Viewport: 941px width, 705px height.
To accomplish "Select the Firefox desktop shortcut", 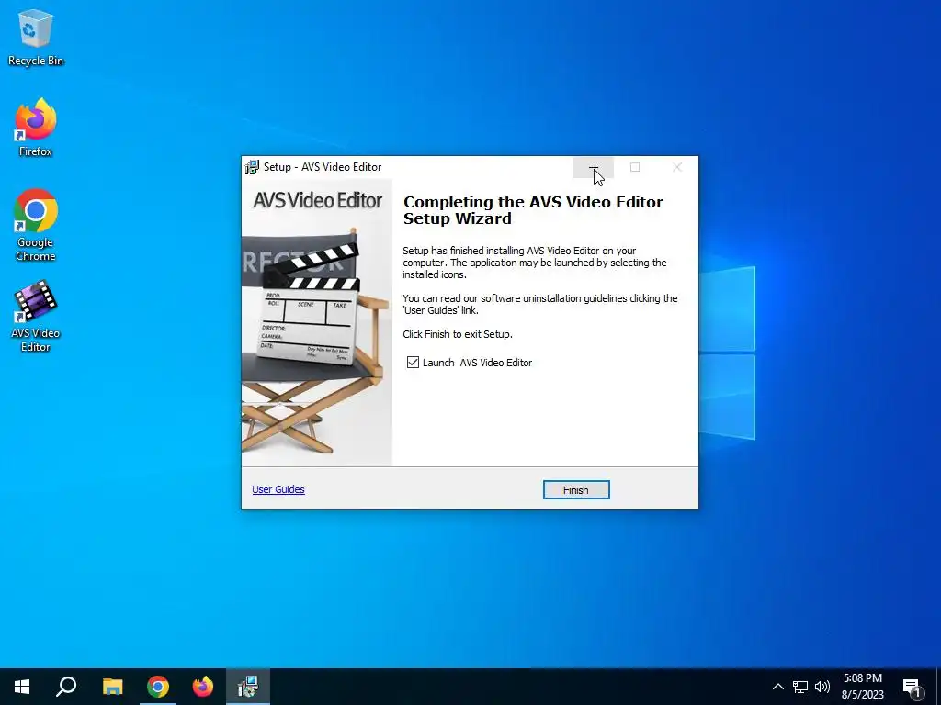I will 36,128.
